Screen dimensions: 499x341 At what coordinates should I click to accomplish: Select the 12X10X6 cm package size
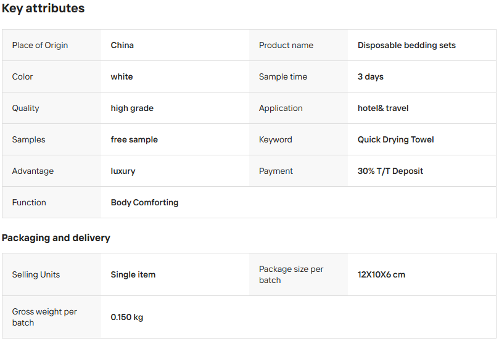(x=381, y=274)
